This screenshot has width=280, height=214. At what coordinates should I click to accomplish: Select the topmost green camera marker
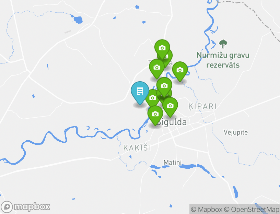[162, 48]
